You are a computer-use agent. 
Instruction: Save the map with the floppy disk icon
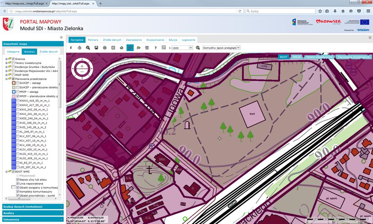(x=96, y=48)
